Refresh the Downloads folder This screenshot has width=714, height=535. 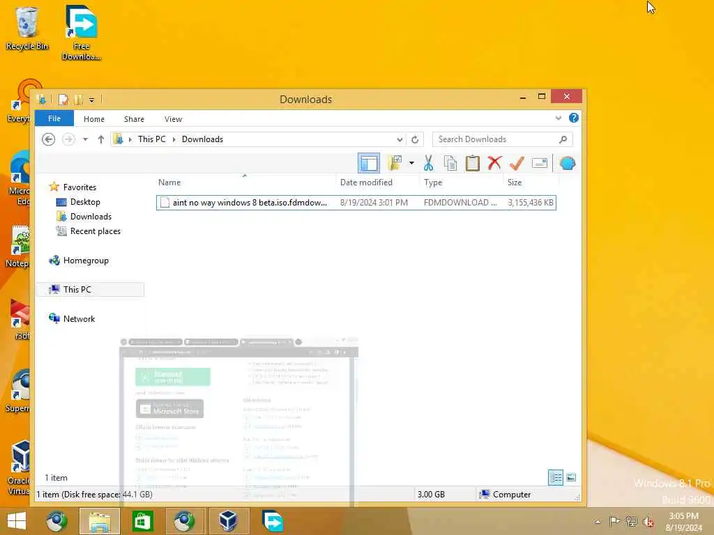(x=415, y=139)
